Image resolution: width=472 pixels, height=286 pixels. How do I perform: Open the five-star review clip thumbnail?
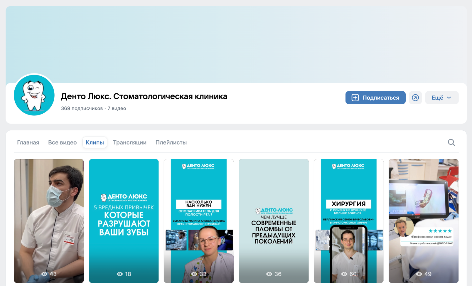(424, 221)
